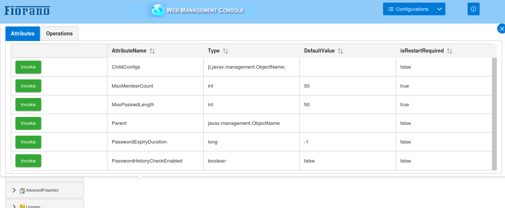Viewport: 505px width, 208px height.
Task: Open the Configurations dropdown arrow
Action: [x=439, y=9]
